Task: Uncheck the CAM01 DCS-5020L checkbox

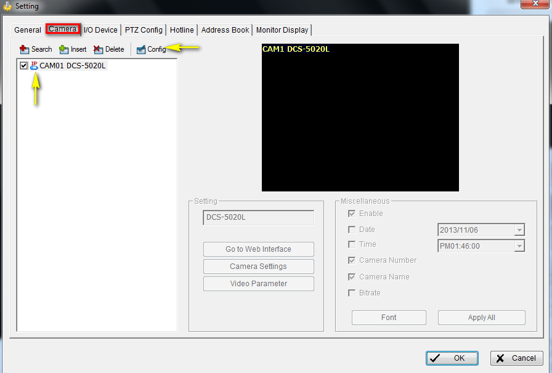Action: [x=23, y=66]
